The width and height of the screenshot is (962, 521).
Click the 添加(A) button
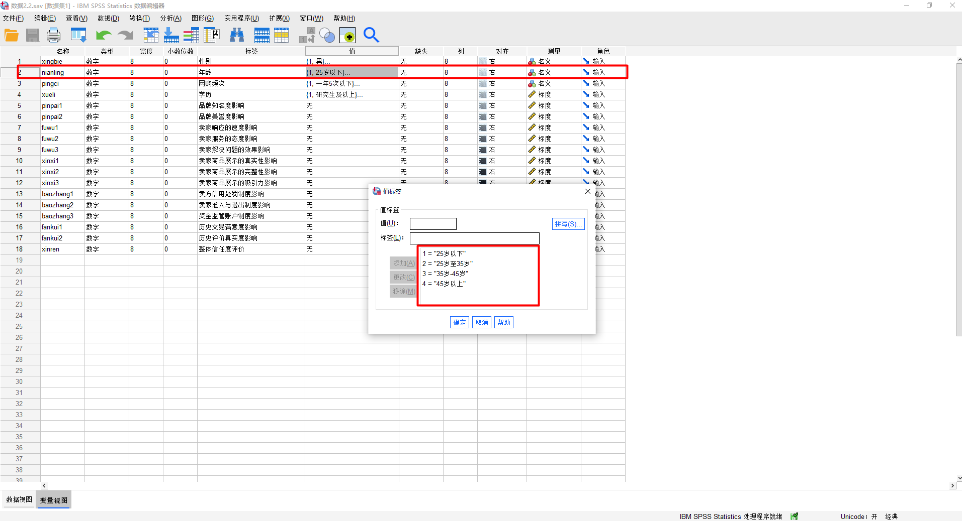point(403,263)
